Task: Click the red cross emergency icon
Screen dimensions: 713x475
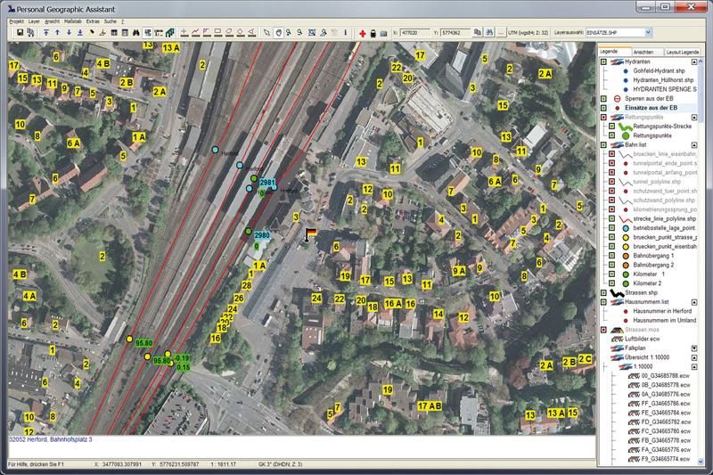Action: coord(362,32)
